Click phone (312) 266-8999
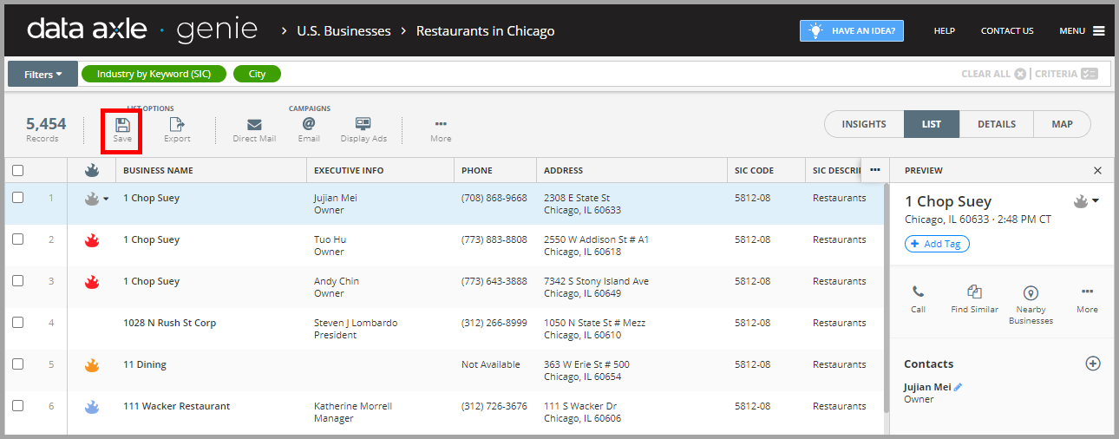This screenshot has height=439, width=1119. (x=494, y=323)
